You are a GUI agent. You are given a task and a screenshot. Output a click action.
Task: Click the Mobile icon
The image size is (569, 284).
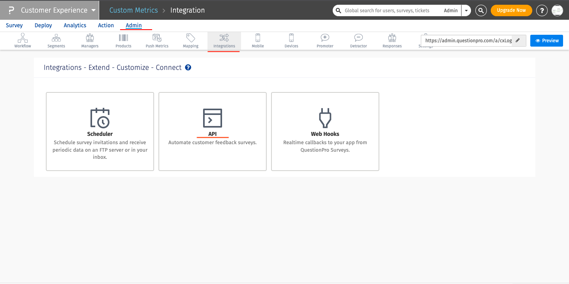tap(257, 41)
